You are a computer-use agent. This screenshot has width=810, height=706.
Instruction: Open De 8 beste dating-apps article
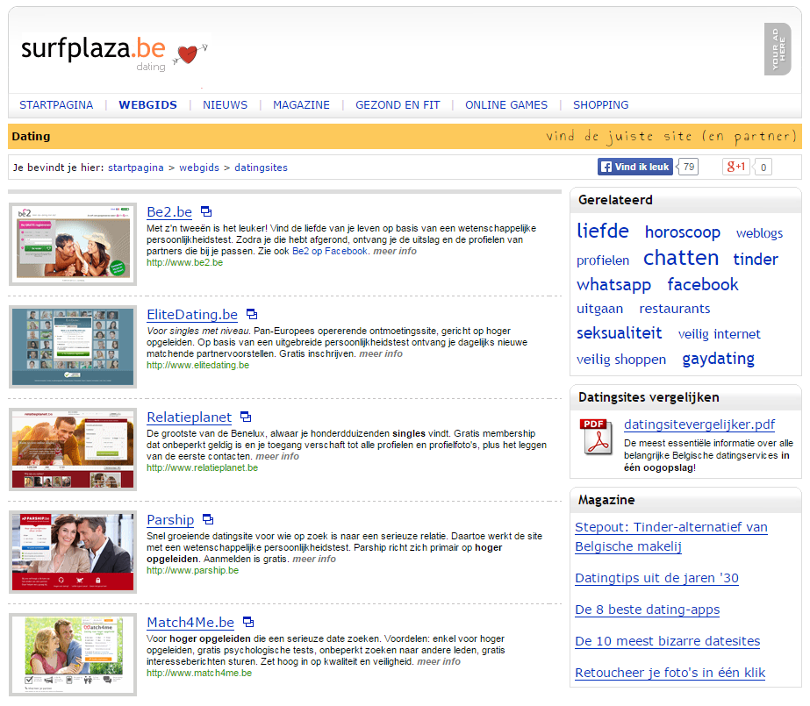pyautogui.click(x=648, y=610)
